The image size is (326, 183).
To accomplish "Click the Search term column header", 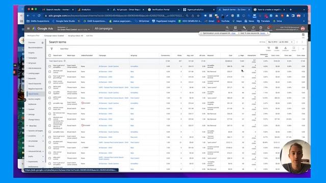I will click(x=58, y=55).
